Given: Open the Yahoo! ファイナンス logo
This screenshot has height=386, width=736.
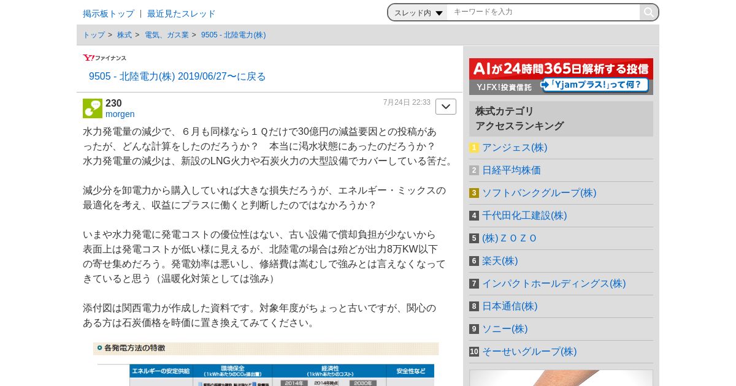Looking at the screenshot, I should pyautogui.click(x=105, y=58).
